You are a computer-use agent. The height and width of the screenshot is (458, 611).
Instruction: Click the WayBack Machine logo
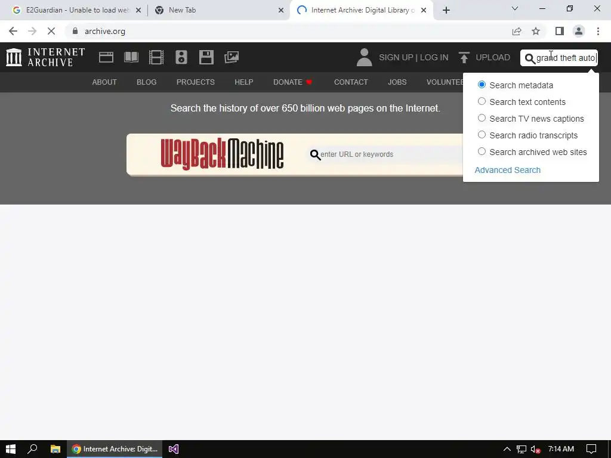pyautogui.click(x=222, y=154)
